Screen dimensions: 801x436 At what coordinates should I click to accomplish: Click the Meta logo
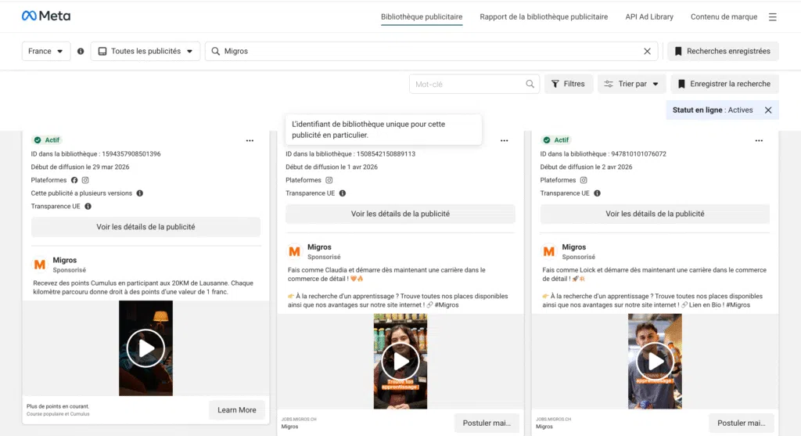pyautogui.click(x=46, y=16)
